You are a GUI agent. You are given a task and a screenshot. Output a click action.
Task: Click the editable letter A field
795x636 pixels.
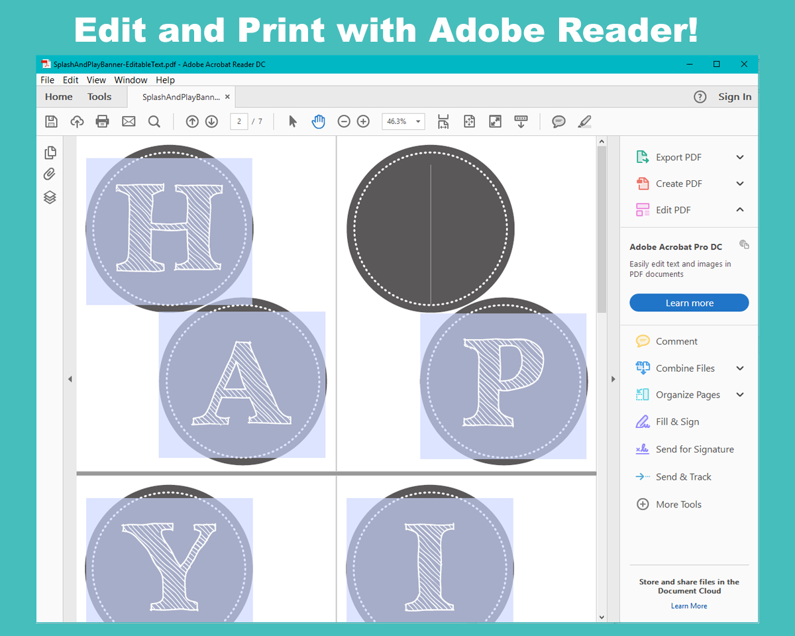coord(242,384)
